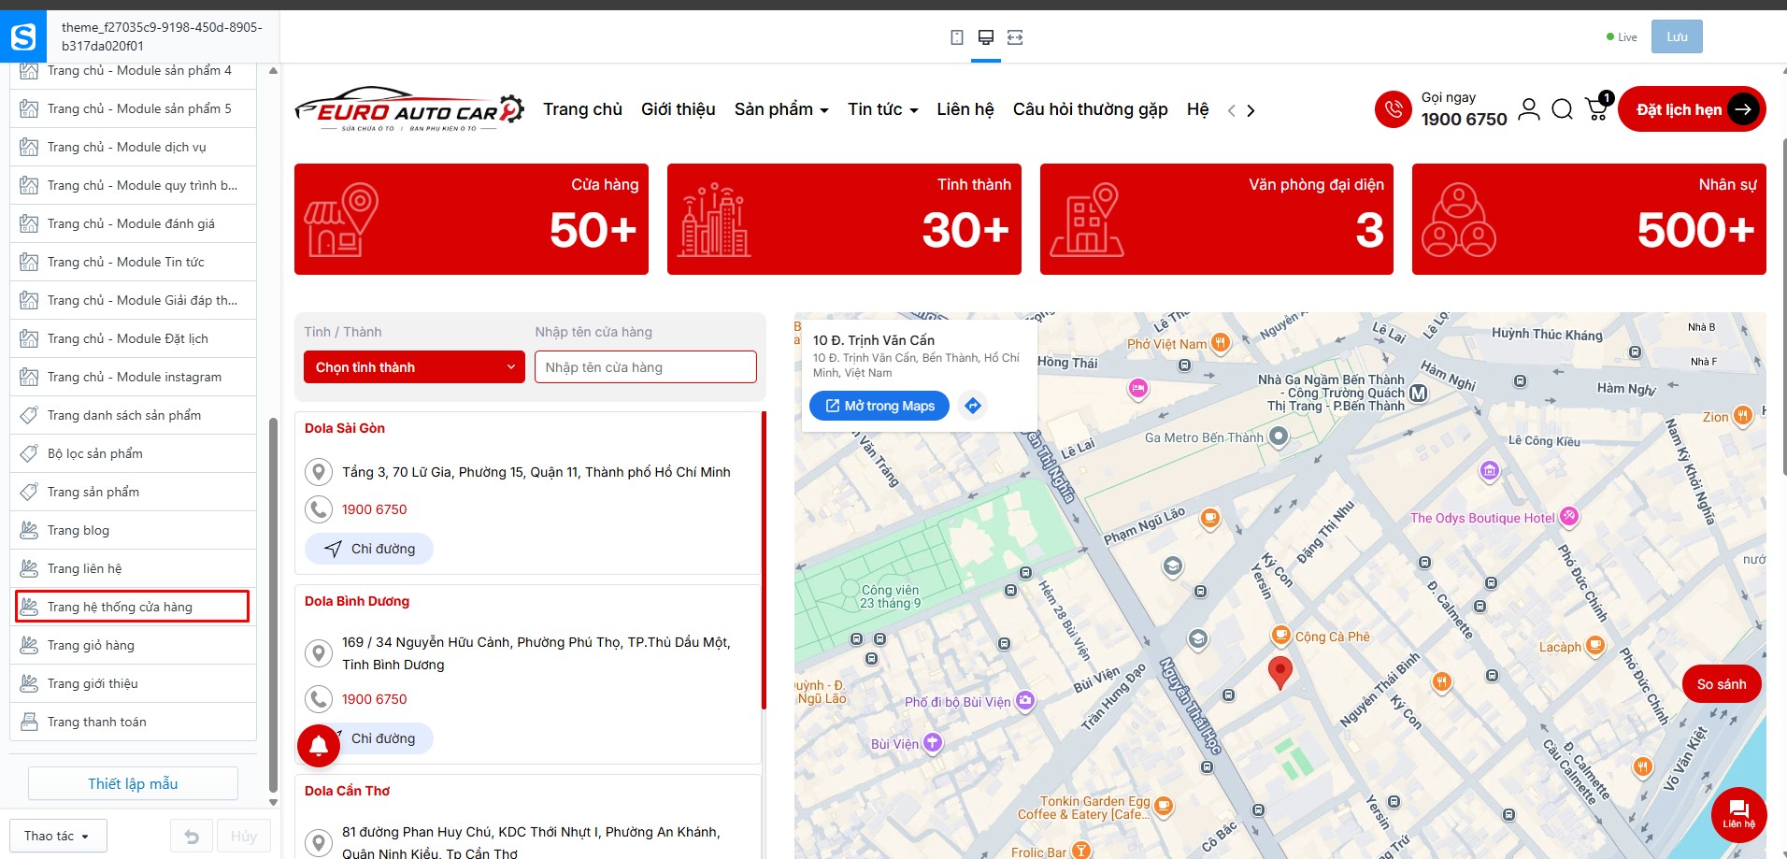This screenshot has height=859, width=1787.
Task: Expand the Sản phẩm navigation menu
Action: [781, 109]
